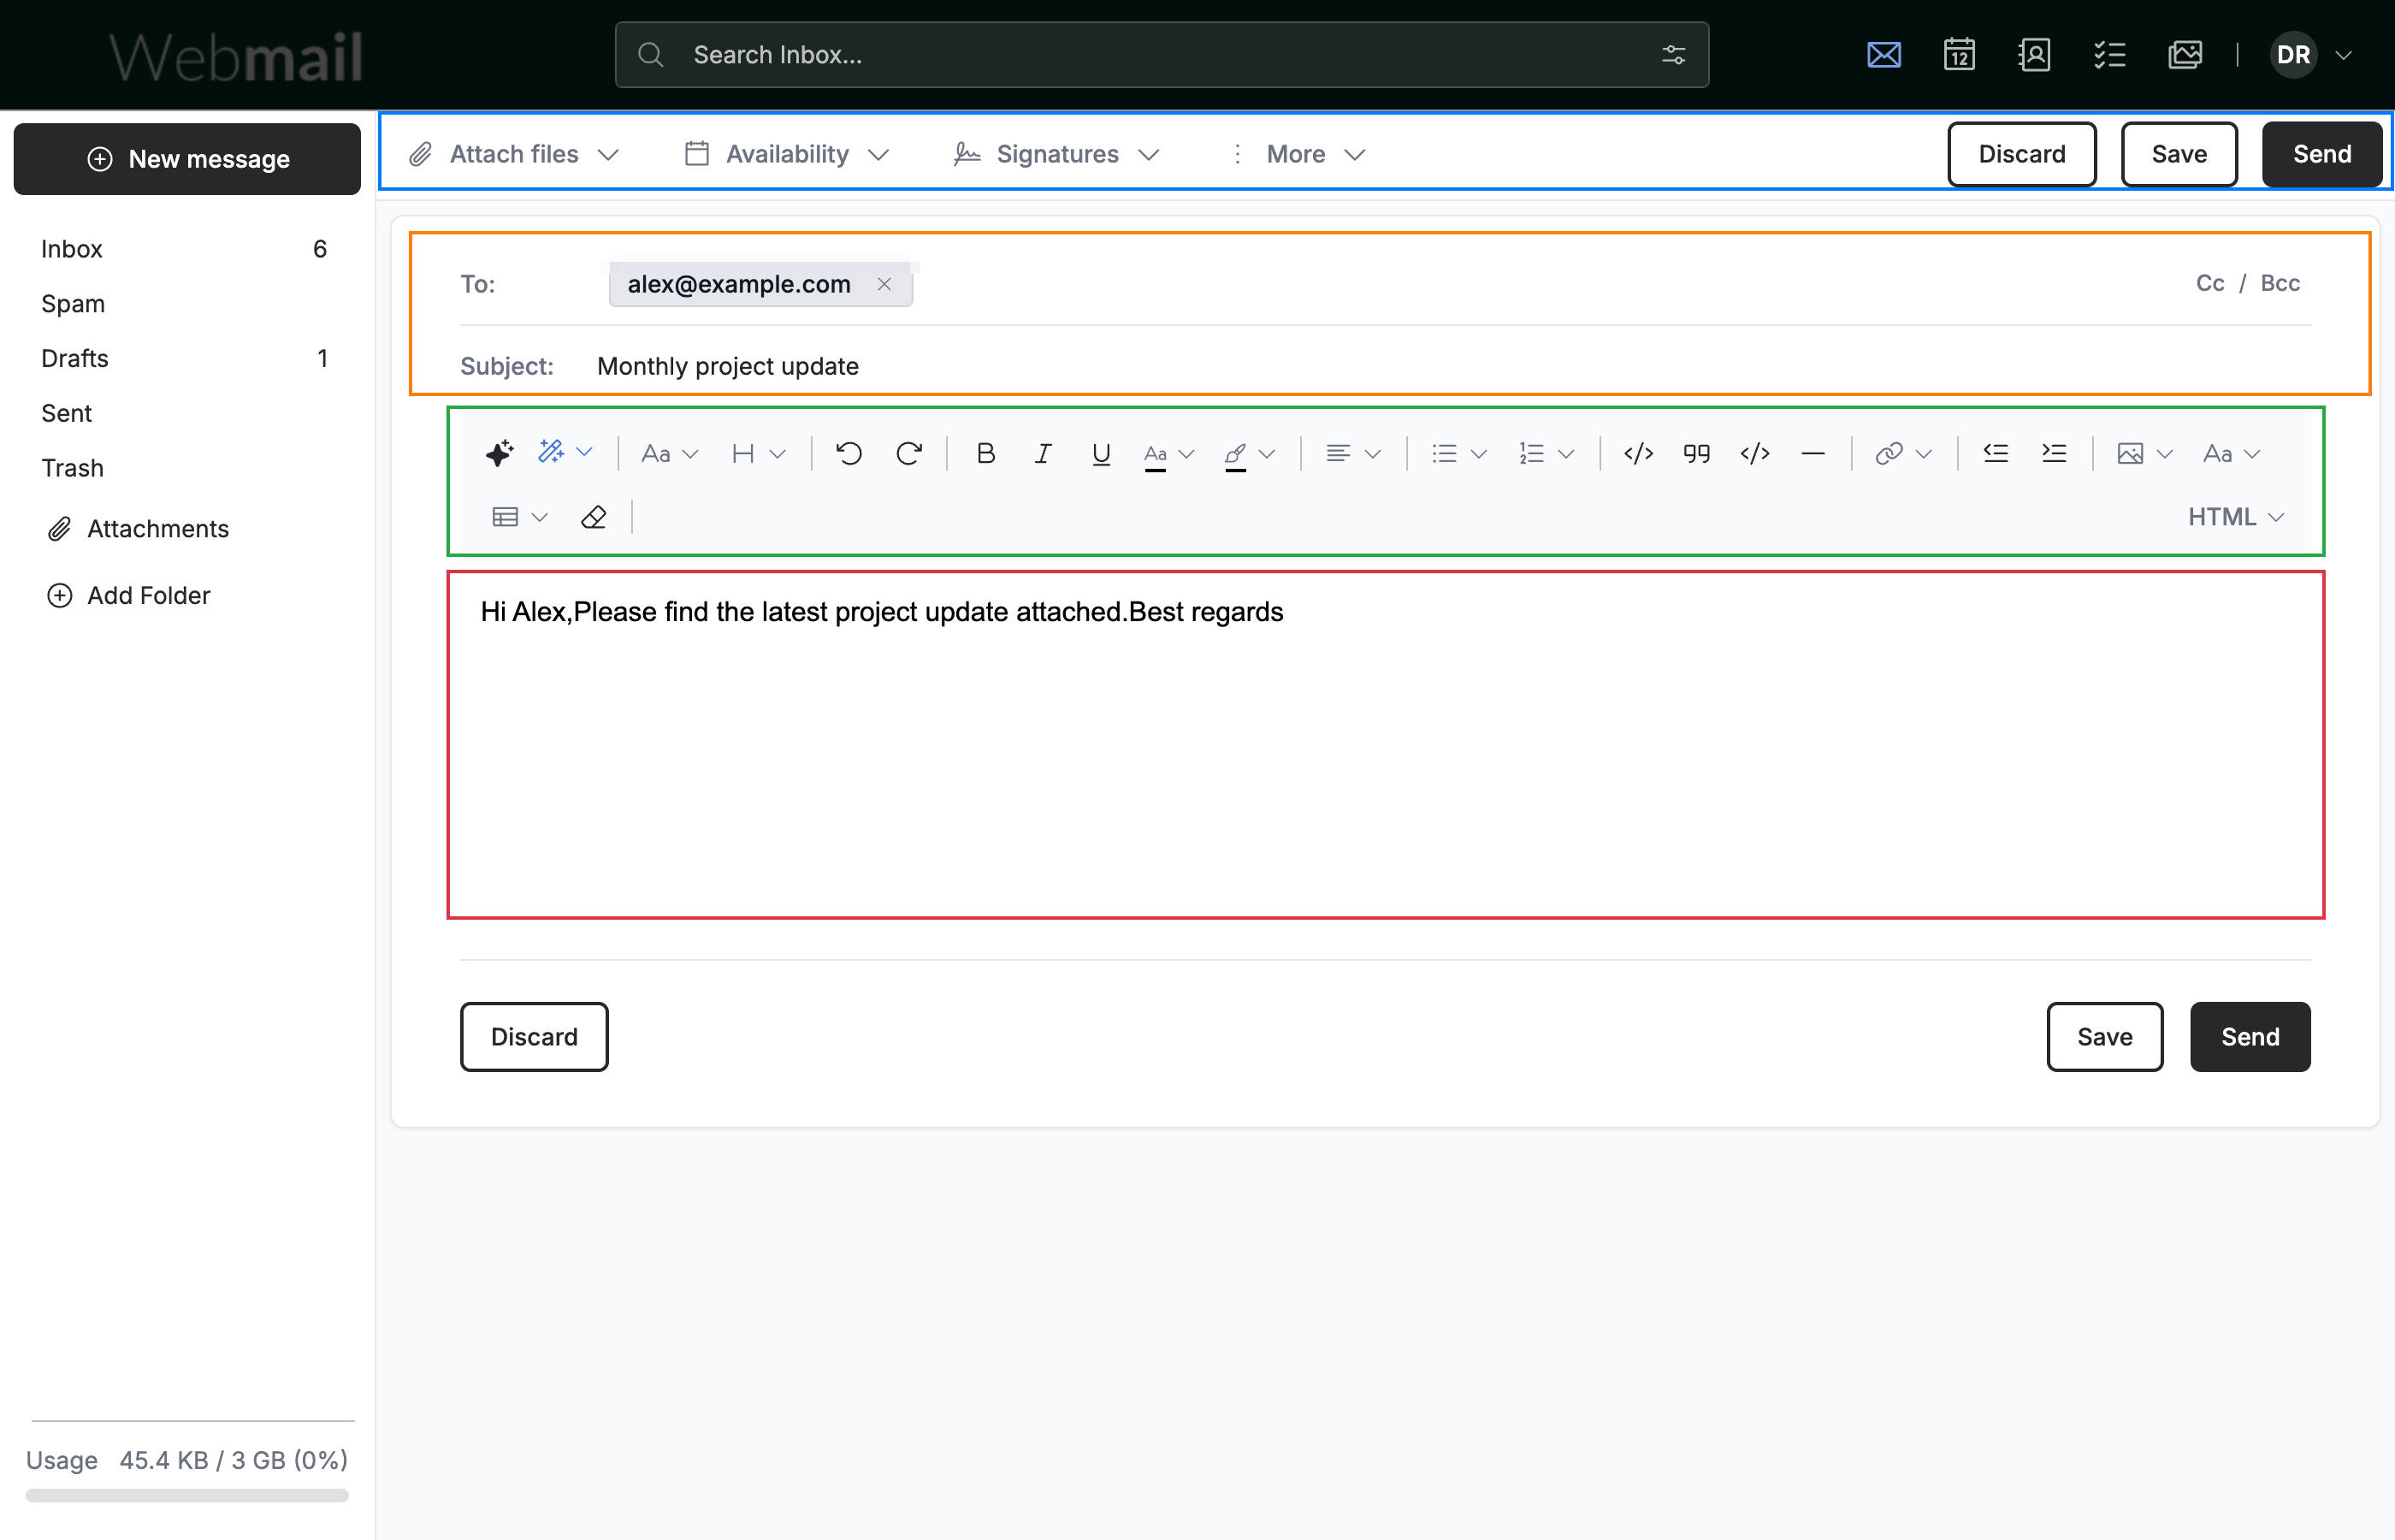Toggle italic formatting

tap(1043, 454)
